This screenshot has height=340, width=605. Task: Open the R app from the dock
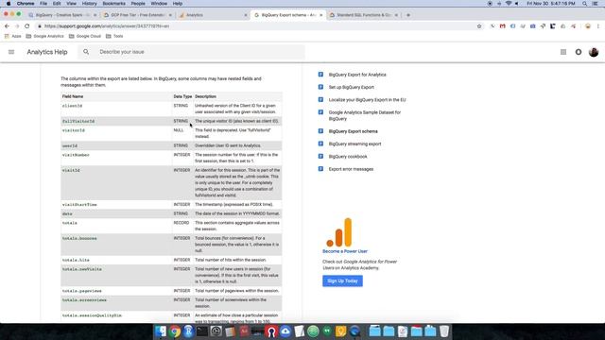point(188,331)
